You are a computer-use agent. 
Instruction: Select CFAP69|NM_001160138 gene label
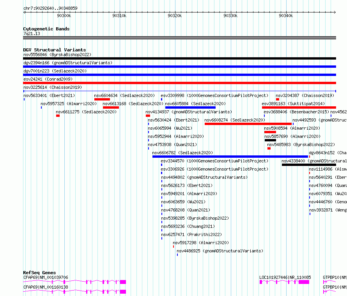pyautogui.click(x=46, y=287)
